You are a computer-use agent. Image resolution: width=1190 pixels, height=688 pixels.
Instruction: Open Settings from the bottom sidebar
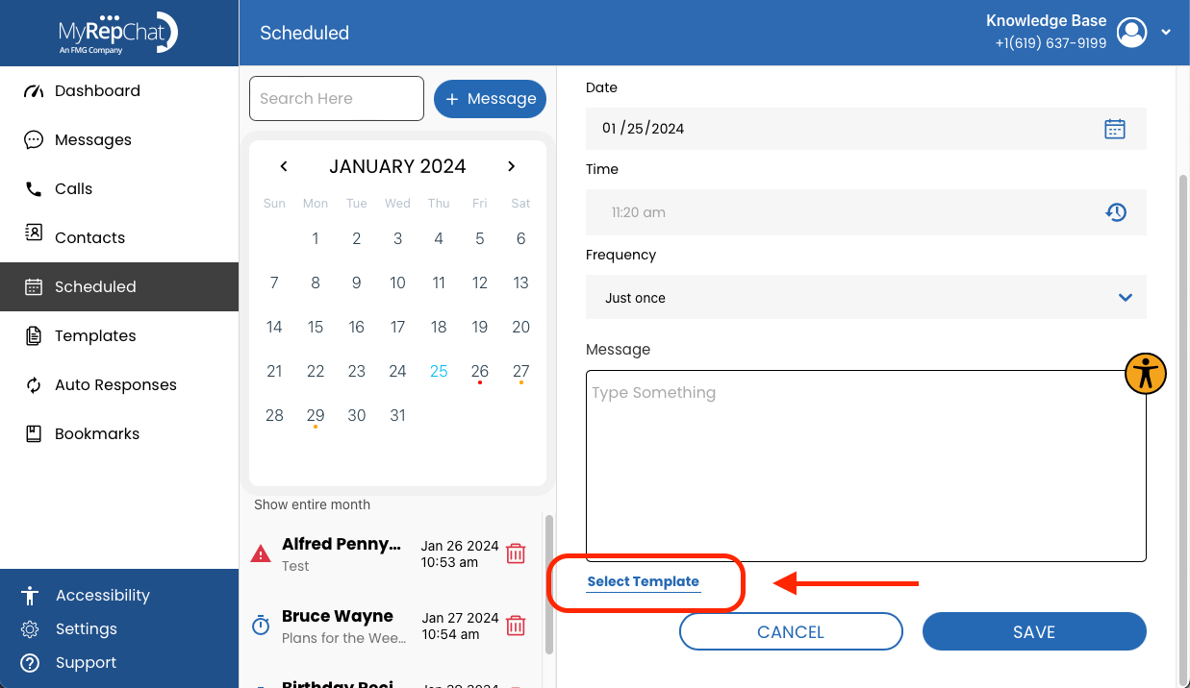coord(87,628)
